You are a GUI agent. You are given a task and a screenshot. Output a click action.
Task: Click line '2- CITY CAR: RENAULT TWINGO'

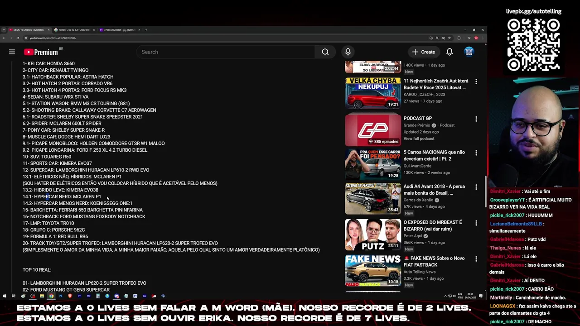tap(55, 70)
